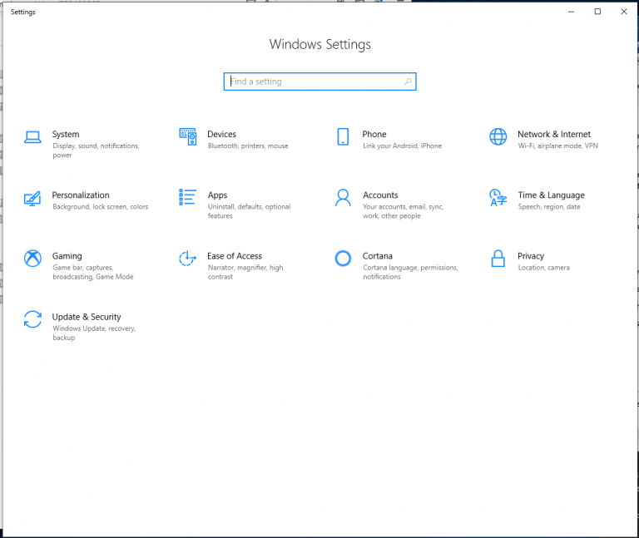
Task: Open Gaming settings title
Action: click(67, 256)
